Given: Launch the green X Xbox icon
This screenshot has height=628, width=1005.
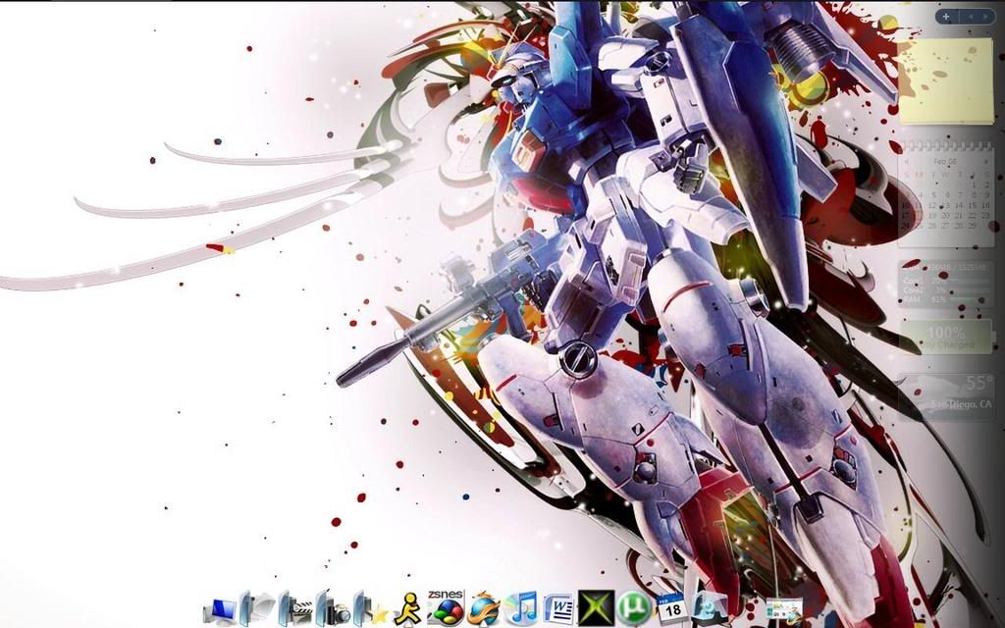Looking at the screenshot, I should (596, 607).
